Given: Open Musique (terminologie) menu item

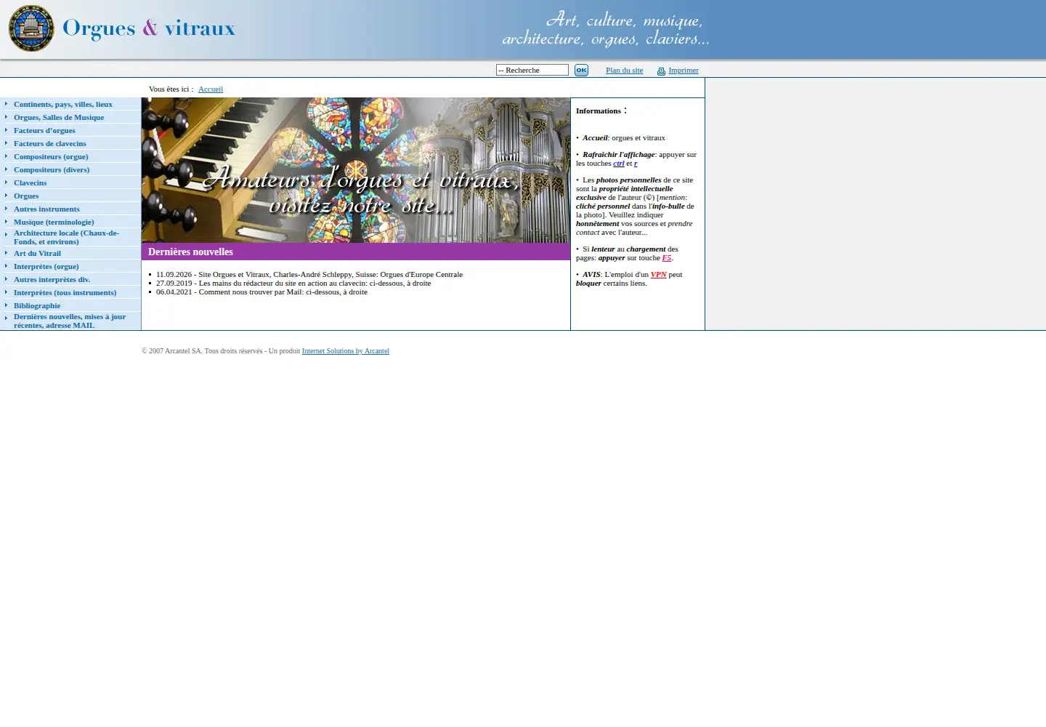Looking at the screenshot, I should point(54,222).
